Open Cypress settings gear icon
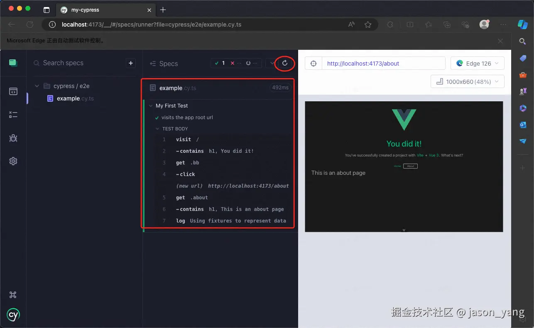The width and height of the screenshot is (534, 328). 13,162
